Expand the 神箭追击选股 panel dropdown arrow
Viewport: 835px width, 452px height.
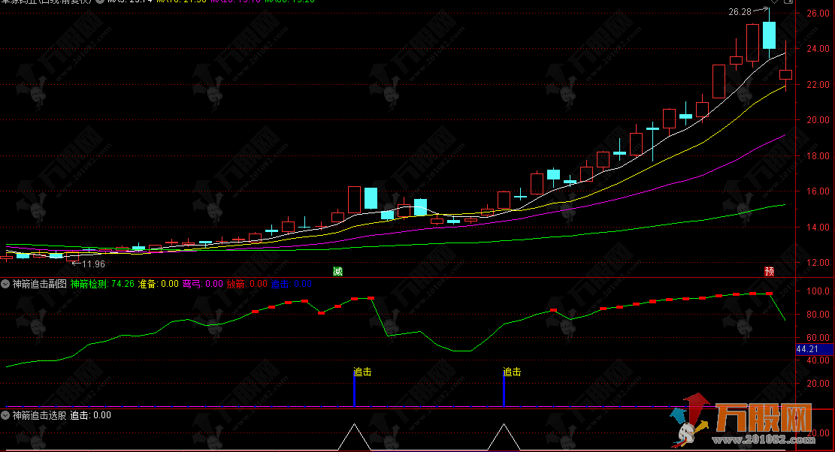pos(6,414)
